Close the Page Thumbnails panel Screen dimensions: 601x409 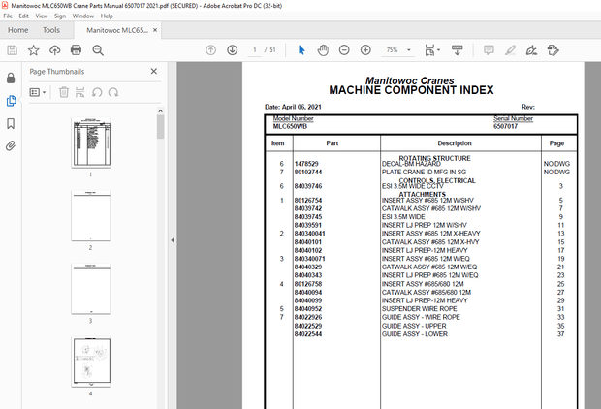[154, 72]
